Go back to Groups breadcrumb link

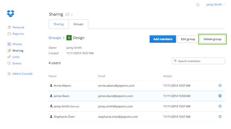[55, 38]
